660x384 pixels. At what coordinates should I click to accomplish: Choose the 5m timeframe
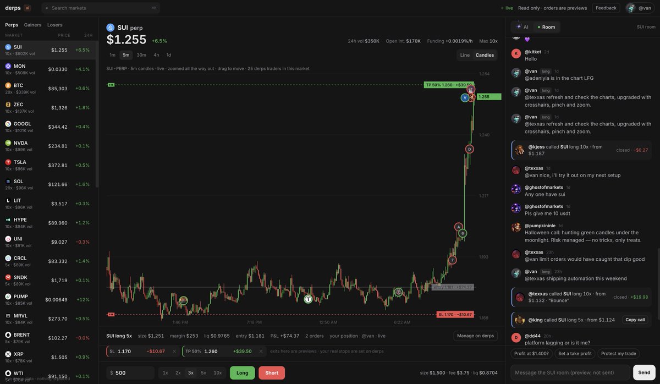[x=126, y=55]
